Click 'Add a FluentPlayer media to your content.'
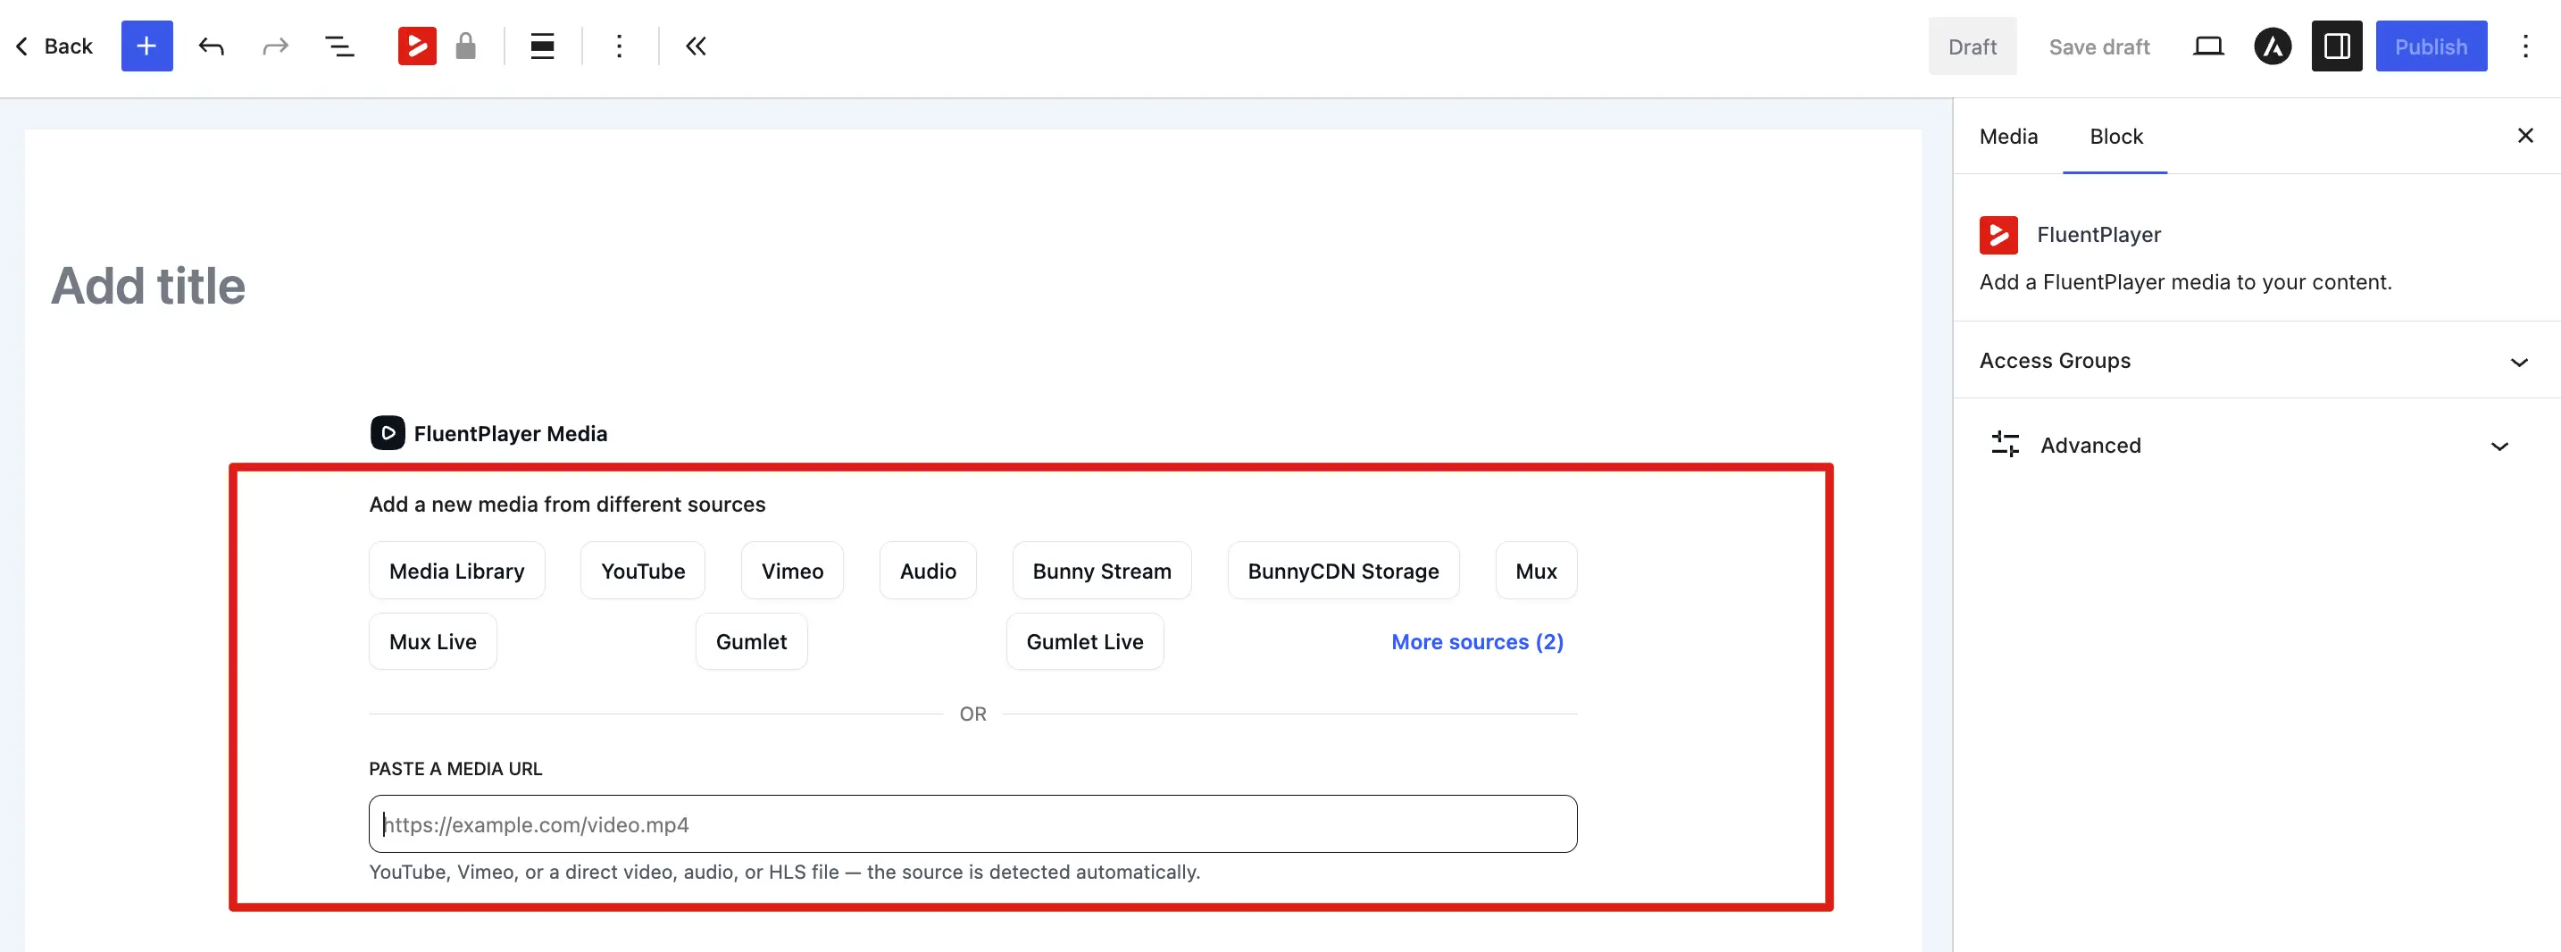The image size is (2561, 952). 2185,282
